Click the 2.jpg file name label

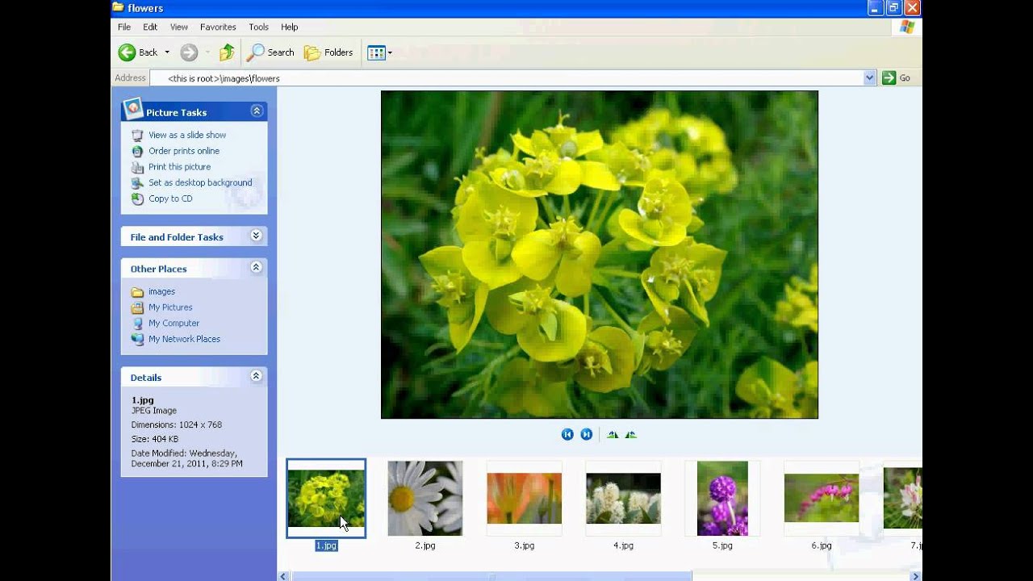(425, 545)
